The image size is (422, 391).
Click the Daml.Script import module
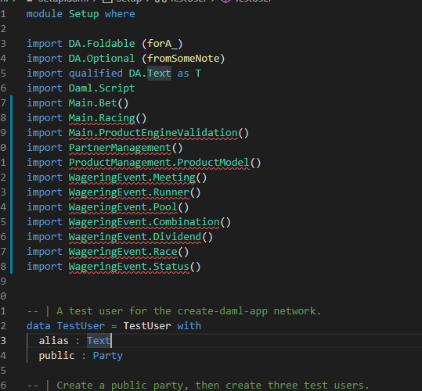(102, 88)
